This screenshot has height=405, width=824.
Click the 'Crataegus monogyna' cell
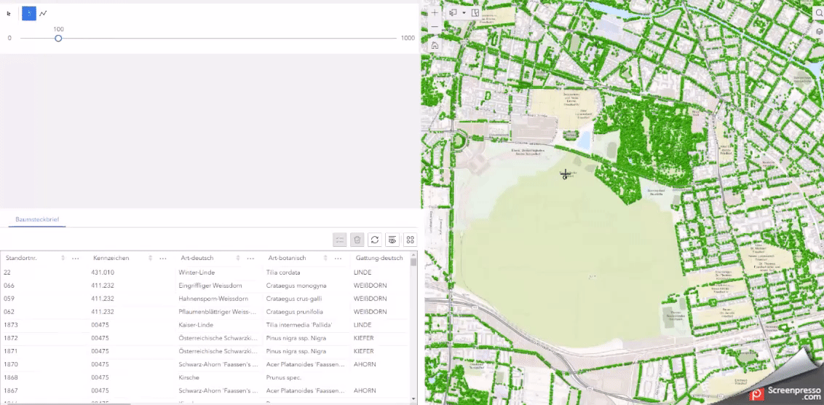296,286
